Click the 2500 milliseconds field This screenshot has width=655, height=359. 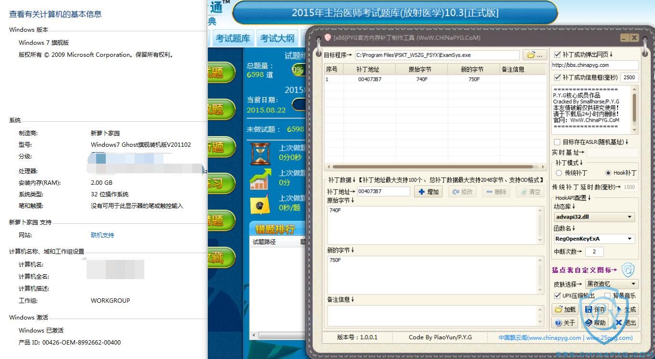coord(630,77)
